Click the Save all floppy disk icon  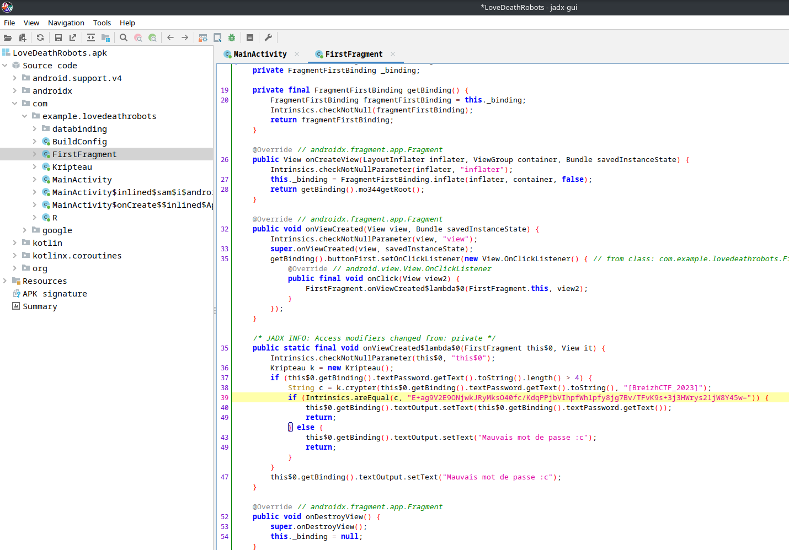[x=58, y=37]
